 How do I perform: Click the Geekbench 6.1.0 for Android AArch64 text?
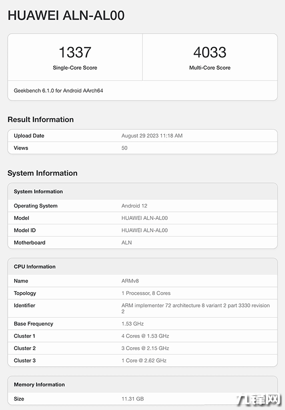tap(58, 90)
